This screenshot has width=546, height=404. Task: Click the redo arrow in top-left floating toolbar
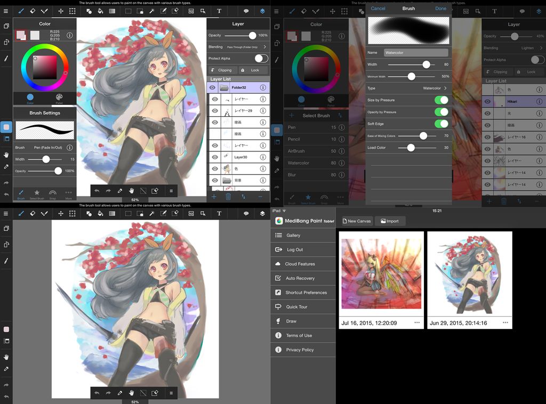(108, 191)
